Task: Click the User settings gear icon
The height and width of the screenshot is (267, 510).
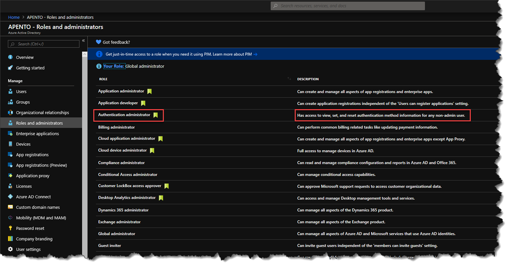Action: click(10, 249)
